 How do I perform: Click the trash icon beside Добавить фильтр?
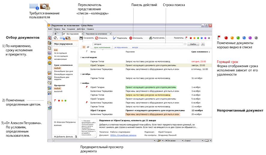coord(76,136)
